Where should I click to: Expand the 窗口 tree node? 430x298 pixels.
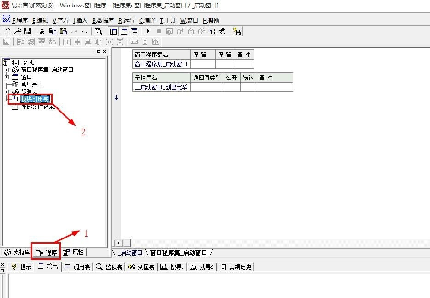(6, 77)
